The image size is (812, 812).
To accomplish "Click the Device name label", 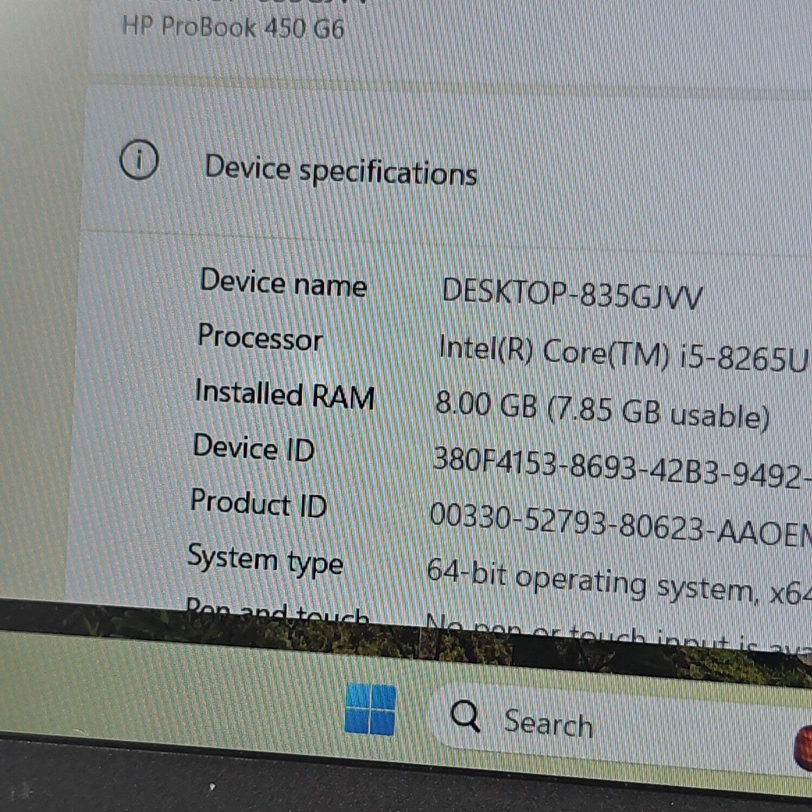I will [x=283, y=283].
